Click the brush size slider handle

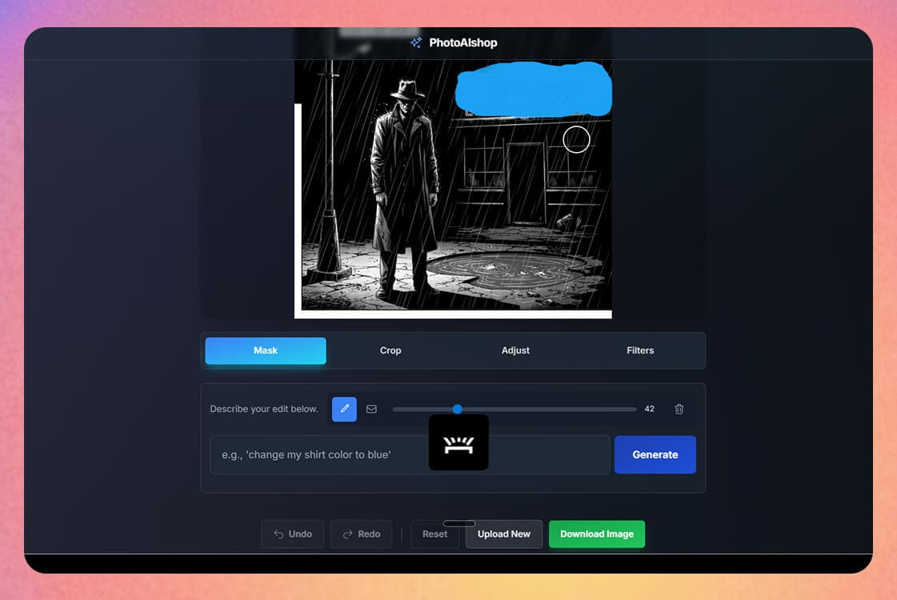pos(457,409)
